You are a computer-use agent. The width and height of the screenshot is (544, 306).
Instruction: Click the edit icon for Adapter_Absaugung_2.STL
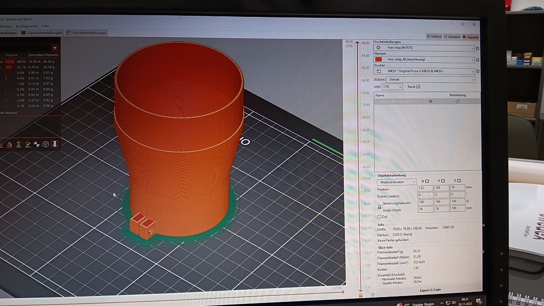(x=457, y=101)
